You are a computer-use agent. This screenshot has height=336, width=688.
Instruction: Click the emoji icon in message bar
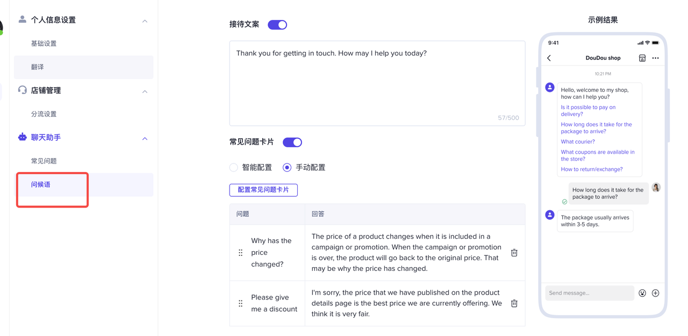[642, 293]
